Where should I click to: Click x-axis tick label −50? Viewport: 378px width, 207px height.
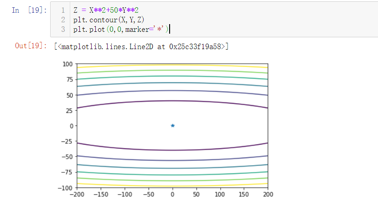(149, 194)
